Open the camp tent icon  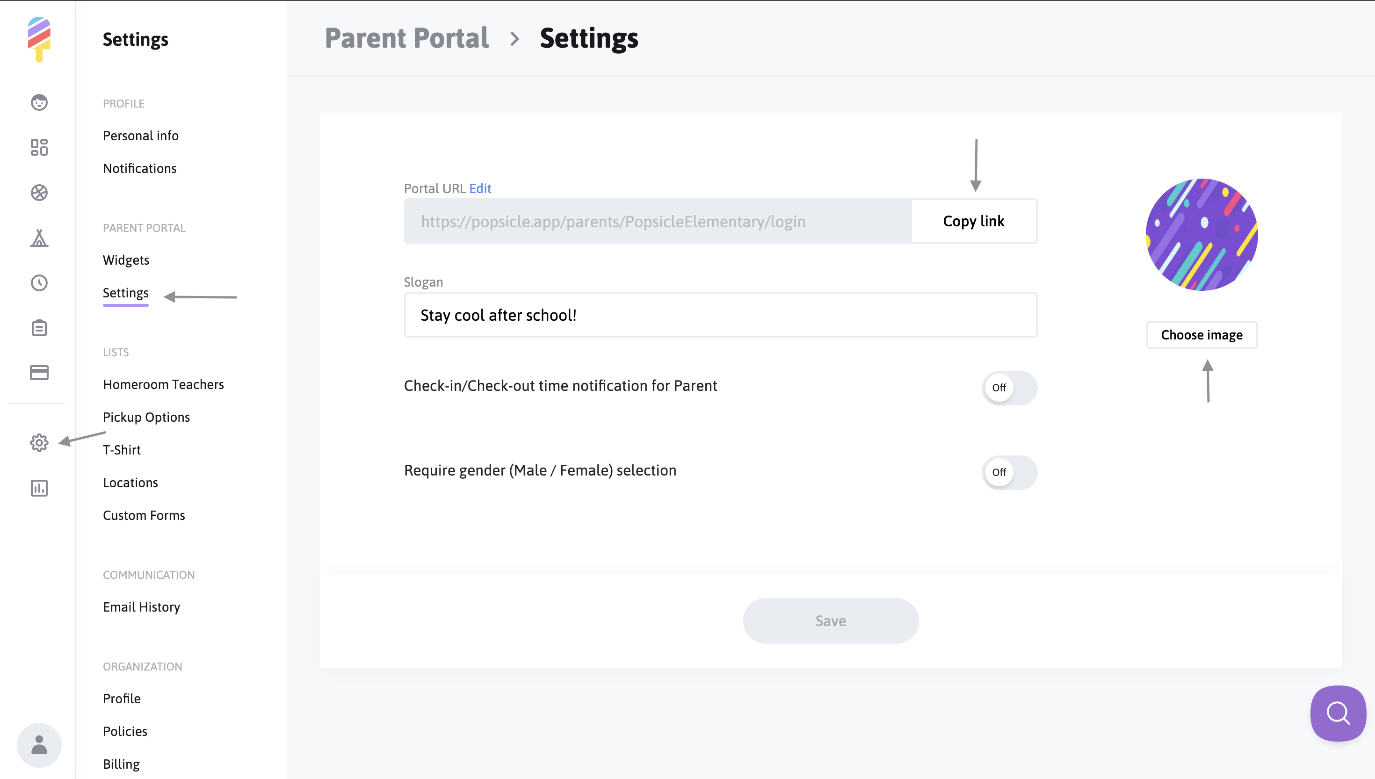tap(39, 238)
